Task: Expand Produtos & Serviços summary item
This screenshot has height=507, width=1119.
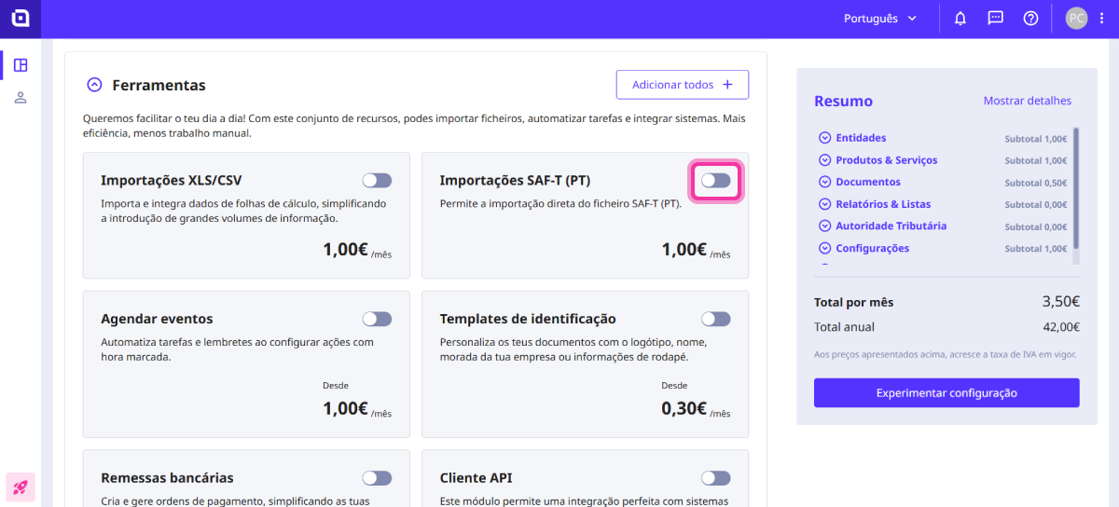Action: (824, 160)
